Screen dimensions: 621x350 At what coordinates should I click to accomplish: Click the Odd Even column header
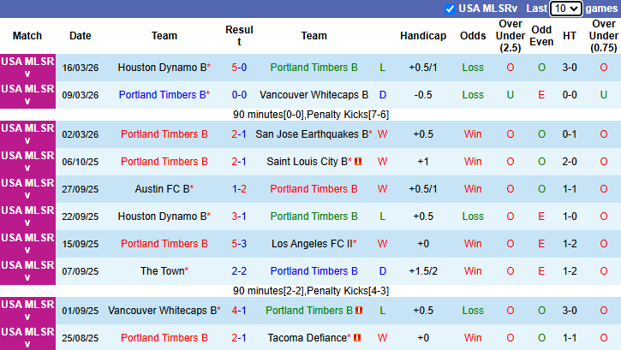tap(541, 36)
